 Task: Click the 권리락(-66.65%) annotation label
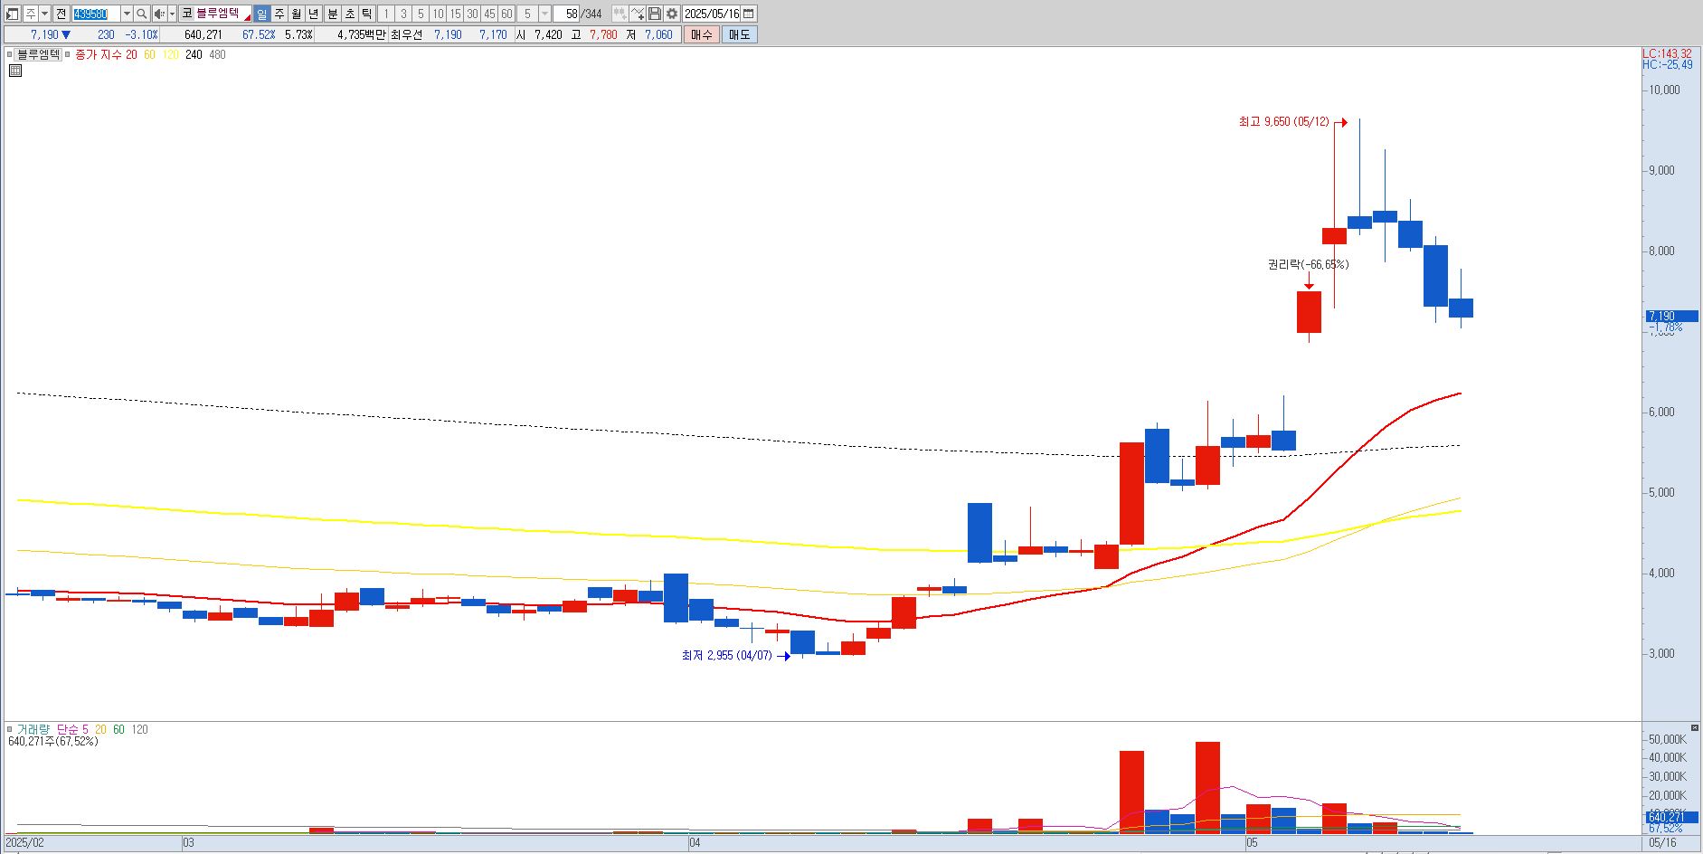(x=1308, y=264)
